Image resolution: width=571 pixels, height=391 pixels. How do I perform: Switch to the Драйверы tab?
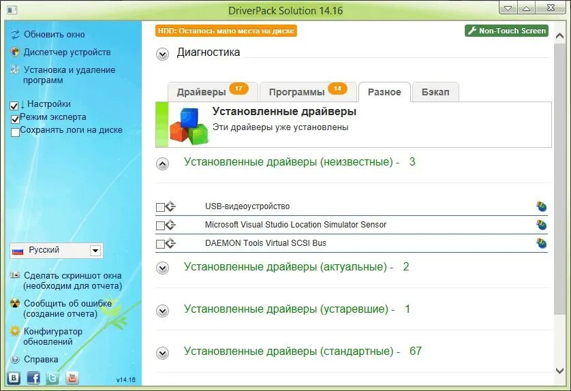coord(213,92)
